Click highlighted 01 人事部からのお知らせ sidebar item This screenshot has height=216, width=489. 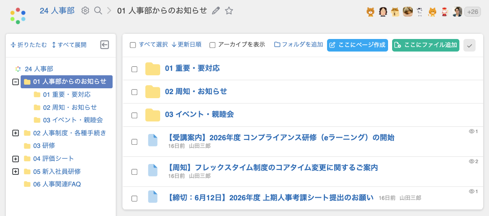(x=67, y=82)
